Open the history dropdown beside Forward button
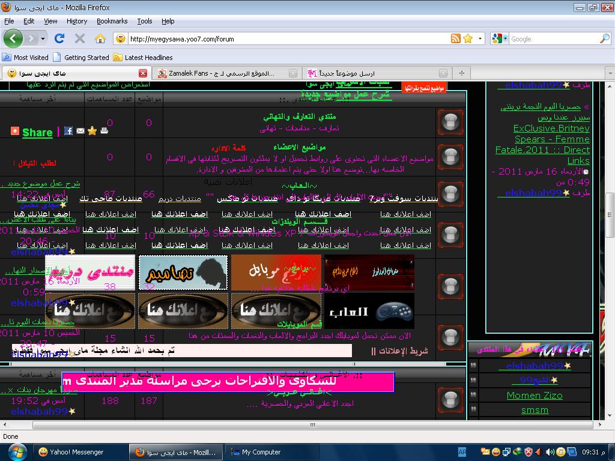This screenshot has width=615, height=461. (x=43, y=38)
